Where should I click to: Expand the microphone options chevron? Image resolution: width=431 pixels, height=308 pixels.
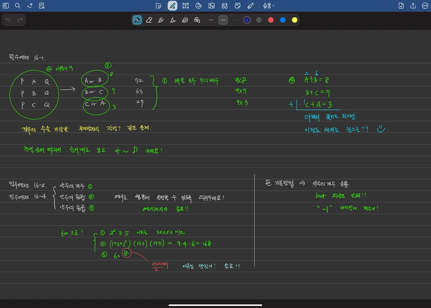[274, 6]
